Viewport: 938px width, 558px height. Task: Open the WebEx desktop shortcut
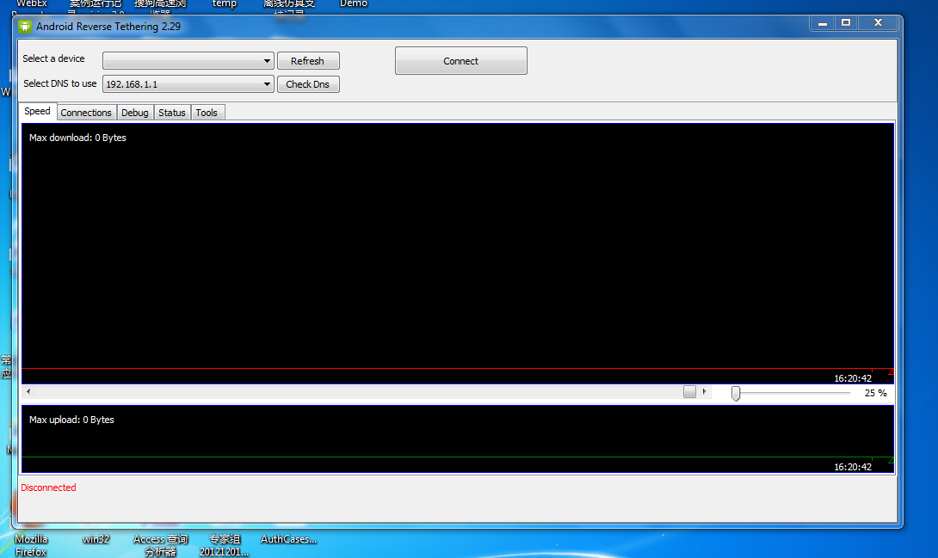pyautogui.click(x=31, y=4)
